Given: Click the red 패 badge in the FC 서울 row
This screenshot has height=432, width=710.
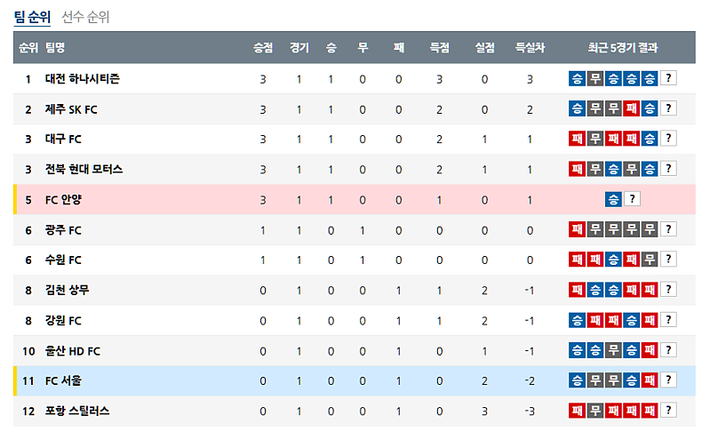Looking at the screenshot, I should pos(650,380).
